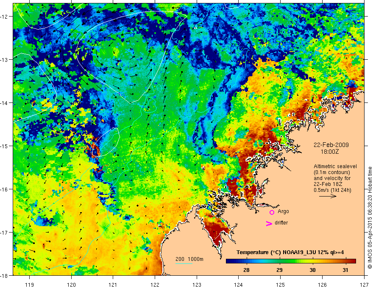Click the "0.5m/s (1kt 24h)" scale text
373x288 pixels.
tap(332, 190)
